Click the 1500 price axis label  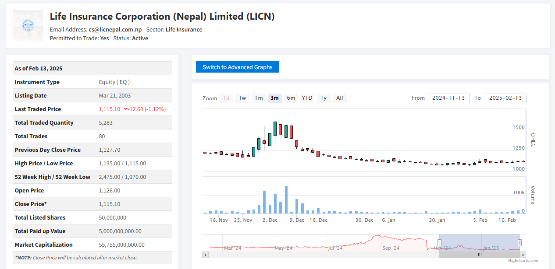tap(519, 127)
